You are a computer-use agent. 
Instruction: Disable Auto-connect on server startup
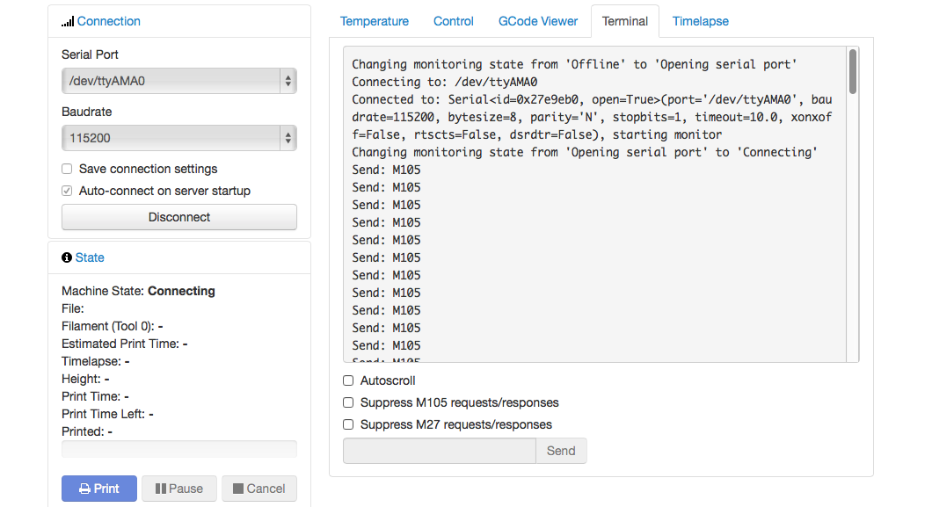click(66, 190)
